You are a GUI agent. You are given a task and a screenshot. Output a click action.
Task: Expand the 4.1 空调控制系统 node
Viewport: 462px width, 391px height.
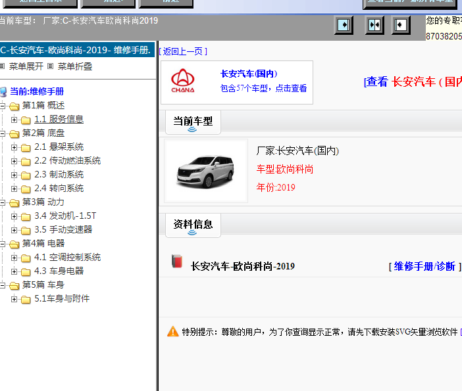[x=14, y=258]
